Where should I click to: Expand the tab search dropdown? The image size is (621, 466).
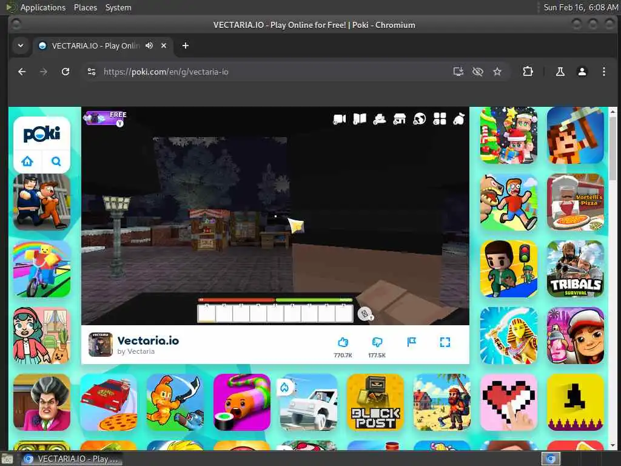[x=21, y=46]
